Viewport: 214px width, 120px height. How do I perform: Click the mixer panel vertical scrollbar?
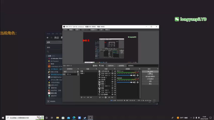140,84
